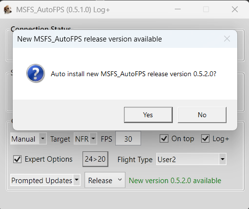Click the FPS value field showing 30

128,139
